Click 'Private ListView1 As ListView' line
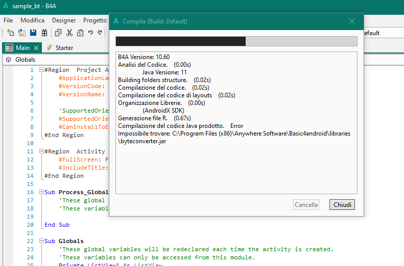The width and height of the screenshot is (404, 266). [x=110, y=264]
